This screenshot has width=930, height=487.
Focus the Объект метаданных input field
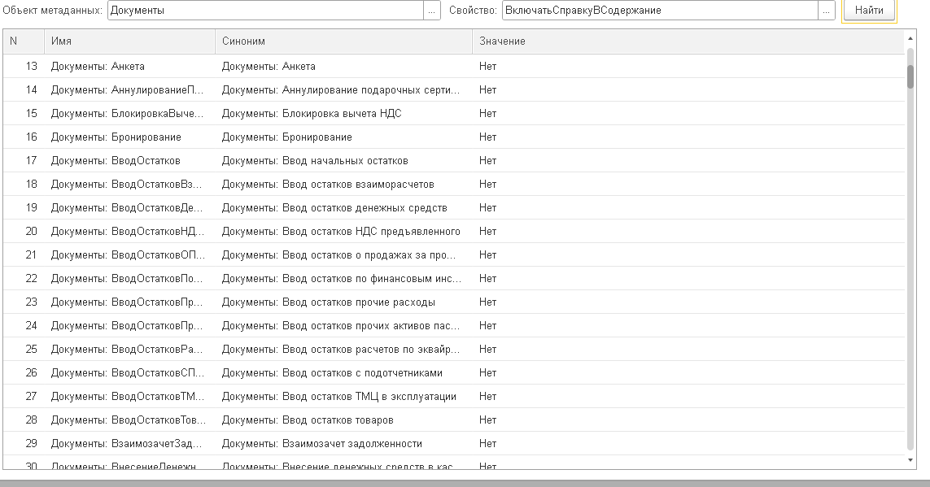tap(266, 10)
